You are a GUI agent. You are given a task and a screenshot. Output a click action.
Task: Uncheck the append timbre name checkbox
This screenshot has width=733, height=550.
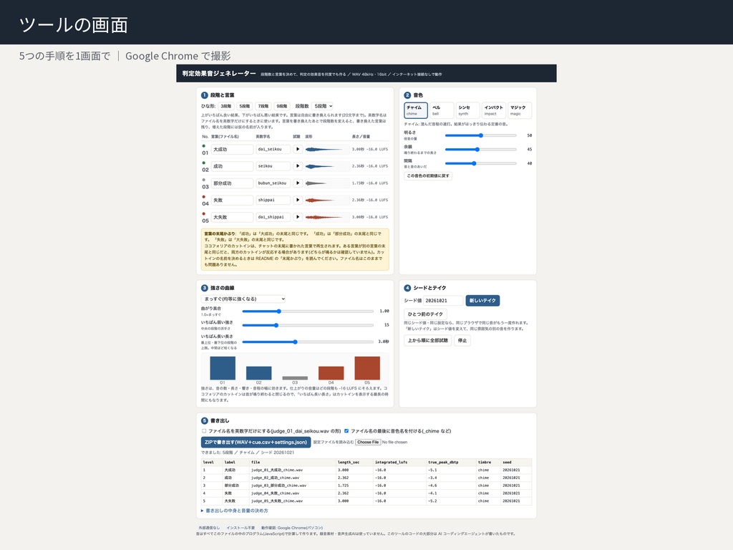(346, 431)
